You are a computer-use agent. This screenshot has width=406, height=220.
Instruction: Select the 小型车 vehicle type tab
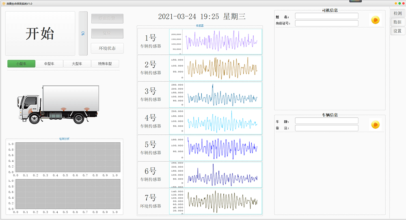21,64
